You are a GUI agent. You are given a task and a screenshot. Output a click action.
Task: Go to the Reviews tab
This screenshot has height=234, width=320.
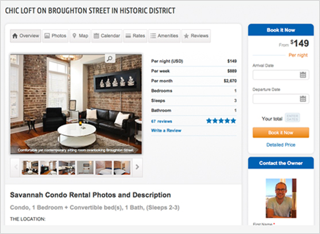click(196, 36)
